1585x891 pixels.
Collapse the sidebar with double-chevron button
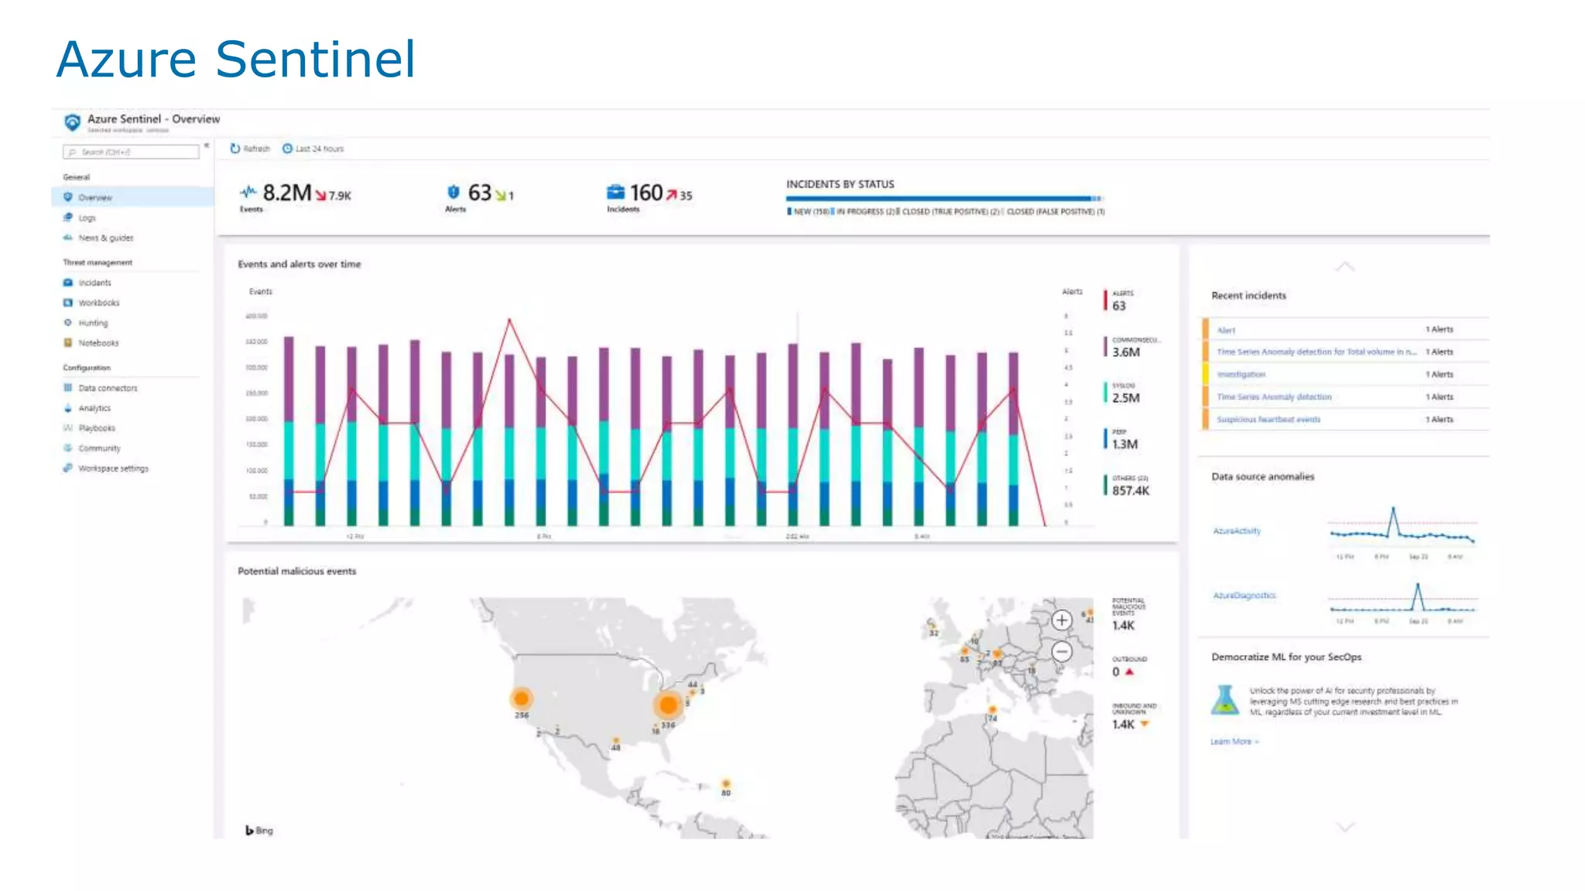[207, 146]
